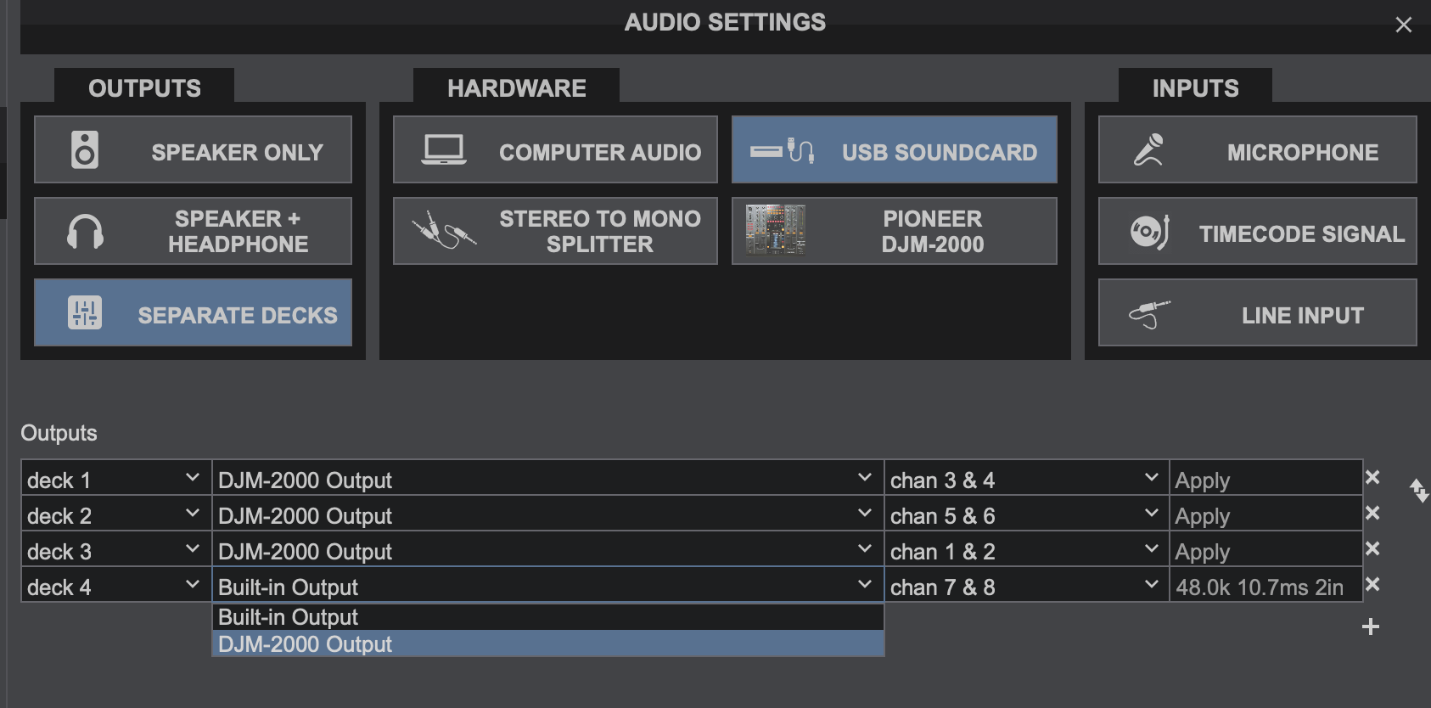Image resolution: width=1431 pixels, height=708 pixels.
Task: Open the deck 1 source dropdown
Action: click(116, 478)
